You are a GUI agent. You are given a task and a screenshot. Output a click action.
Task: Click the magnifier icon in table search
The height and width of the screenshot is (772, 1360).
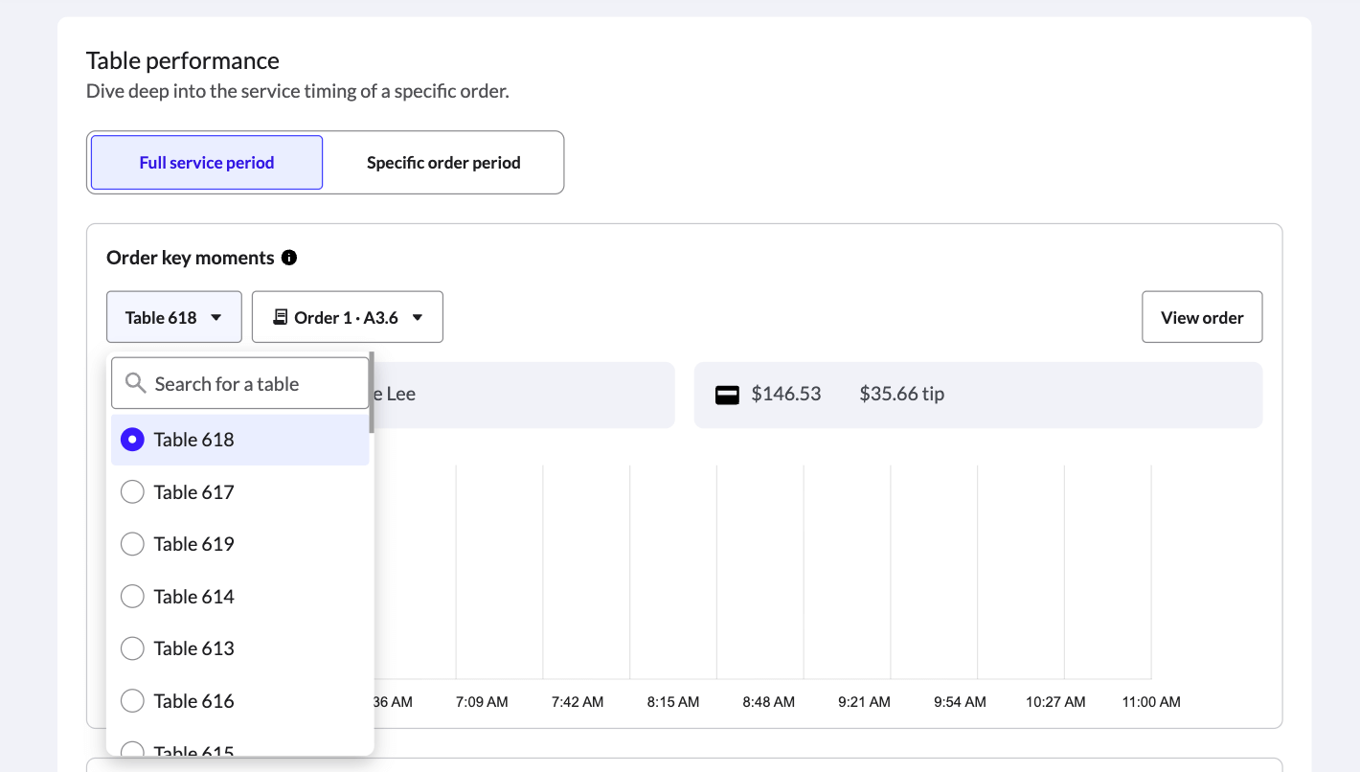click(136, 384)
